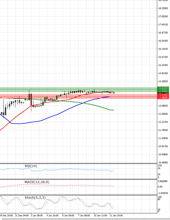Click the 17.83050 price axis label
Viewport: 170px width, 220px height.
click(163, 16)
